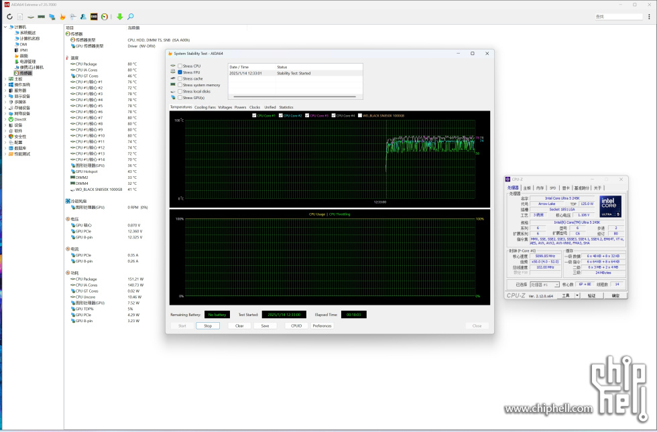The height and width of the screenshot is (432, 657).
Task: Expand the 操作系统 tree node
Action: point(5,84)
